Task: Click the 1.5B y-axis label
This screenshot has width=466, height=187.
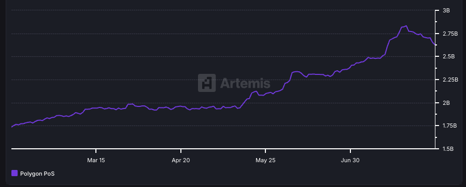Action: point(448,149)
